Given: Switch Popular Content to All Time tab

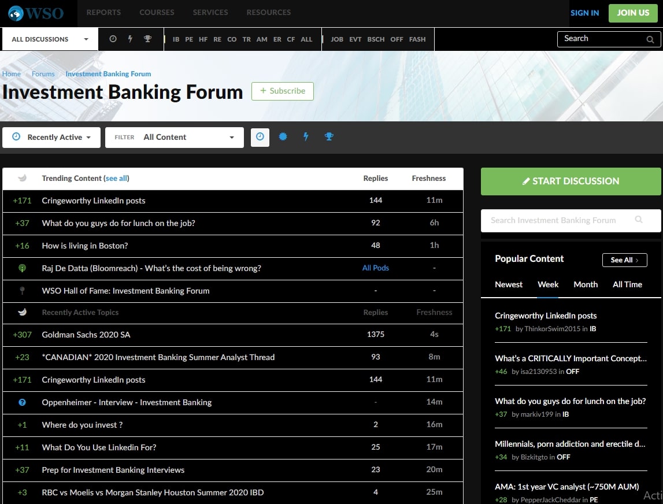Looking at the screenshot, I should [x=628, y=284].
